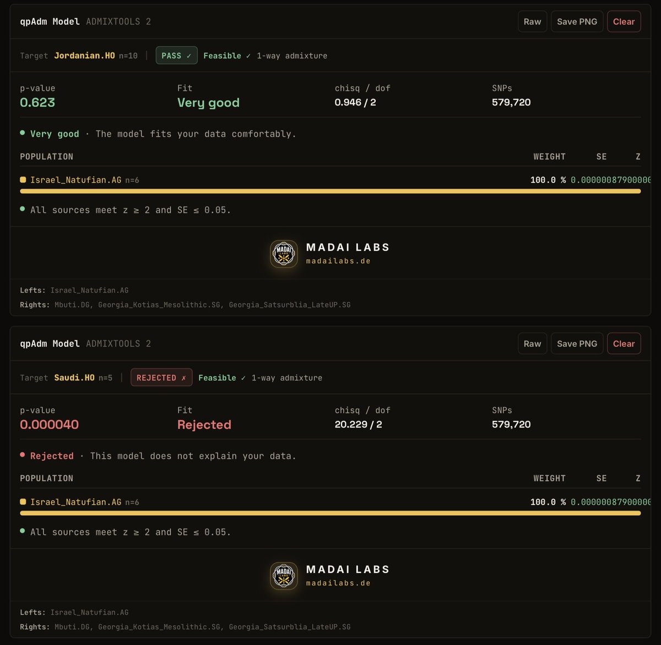Click the yellow Israel_Natufian.AG square in Jordanian panel
The width and height of the screenshot is (661, 645).
coord(23,180)
